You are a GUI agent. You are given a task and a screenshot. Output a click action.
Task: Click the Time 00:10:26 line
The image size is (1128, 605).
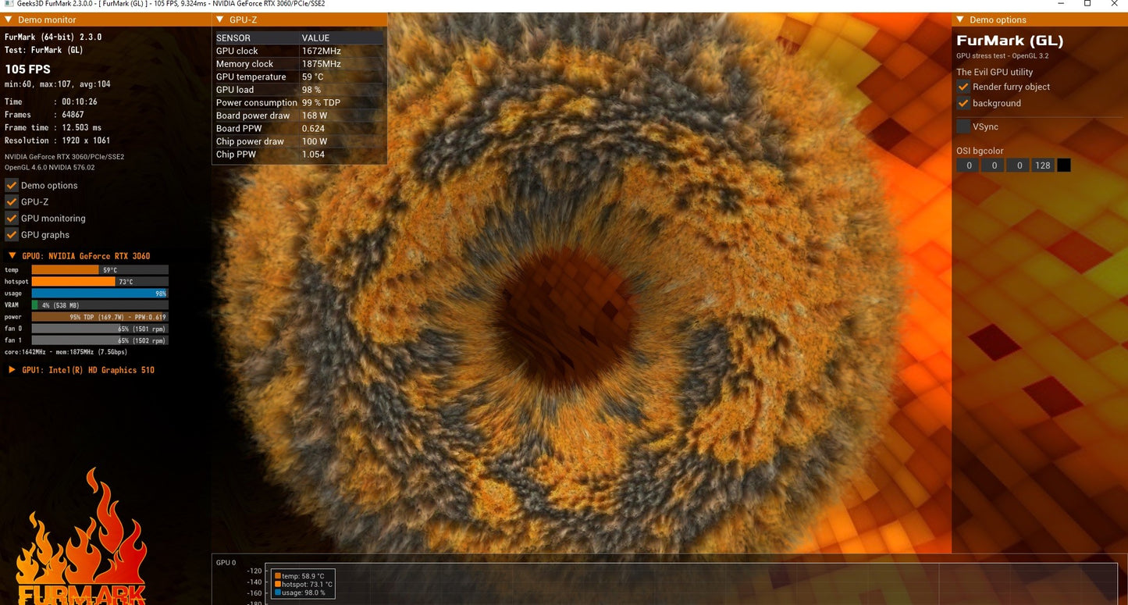point(51,101)
